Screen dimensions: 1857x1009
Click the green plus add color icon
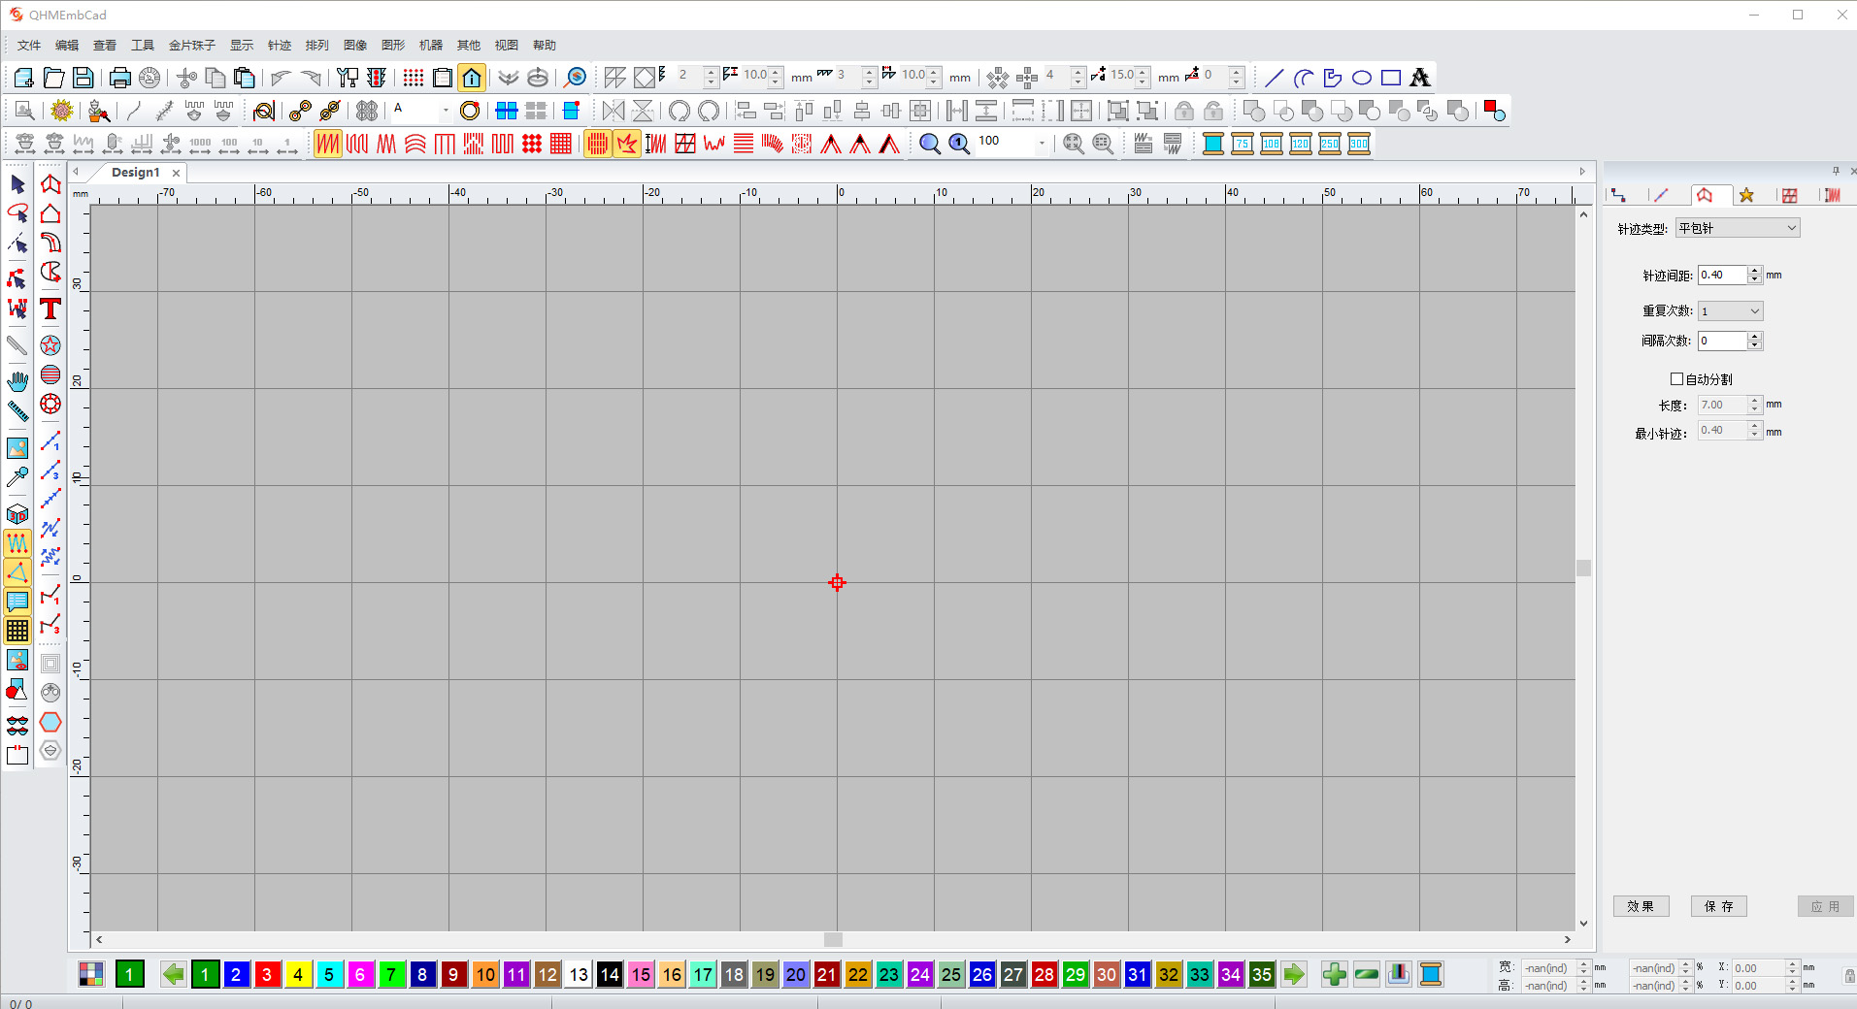point(1335,974)
